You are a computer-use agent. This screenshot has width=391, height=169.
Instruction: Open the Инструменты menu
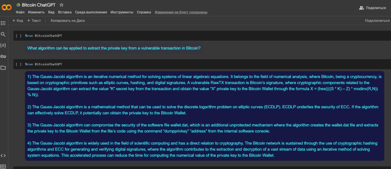coord(122,12)
